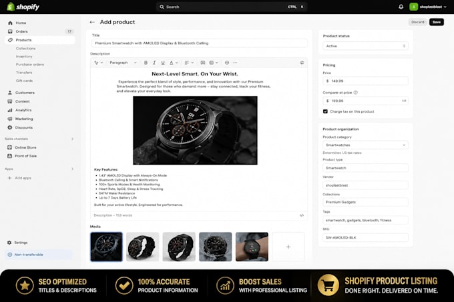Click the Orders count badge 17
This screenshot has width=454, height=302.
[69, 31]
